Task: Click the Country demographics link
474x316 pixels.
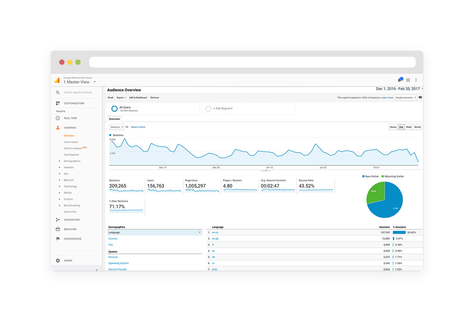Action: 113,239
